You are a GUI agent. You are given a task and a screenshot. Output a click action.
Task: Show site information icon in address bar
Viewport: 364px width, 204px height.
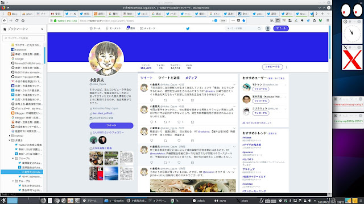[52, 20]
